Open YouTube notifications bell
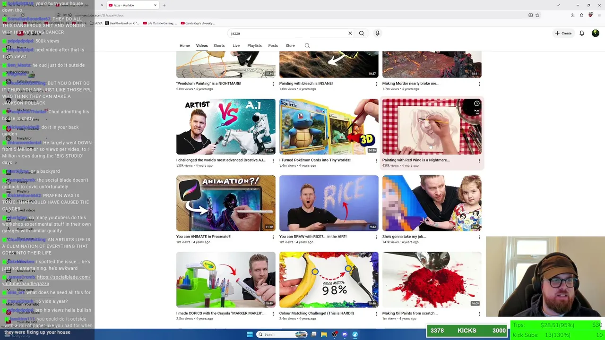Image resolution: width=605 pixels, height=340 pixels. click(582, 33)
